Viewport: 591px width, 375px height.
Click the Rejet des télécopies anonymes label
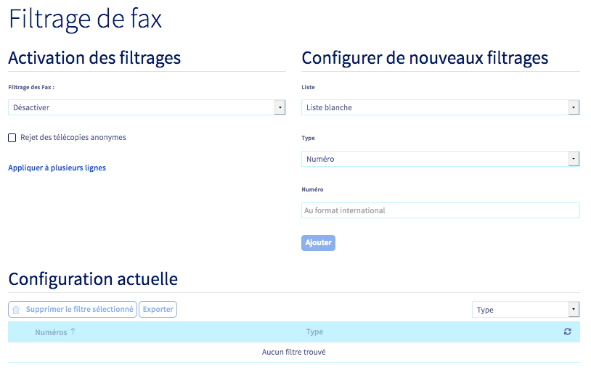pyautogui.click(x=73, y=137)
